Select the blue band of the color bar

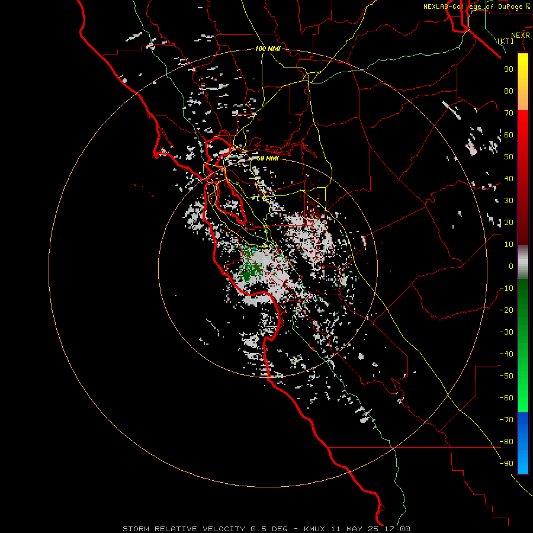click(x=523, y=443)
